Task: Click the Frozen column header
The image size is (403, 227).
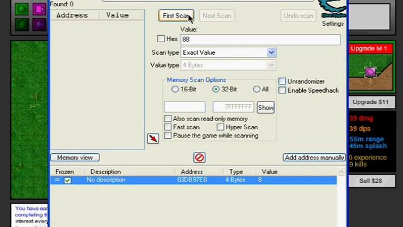Action: click(x=65, y=172)
